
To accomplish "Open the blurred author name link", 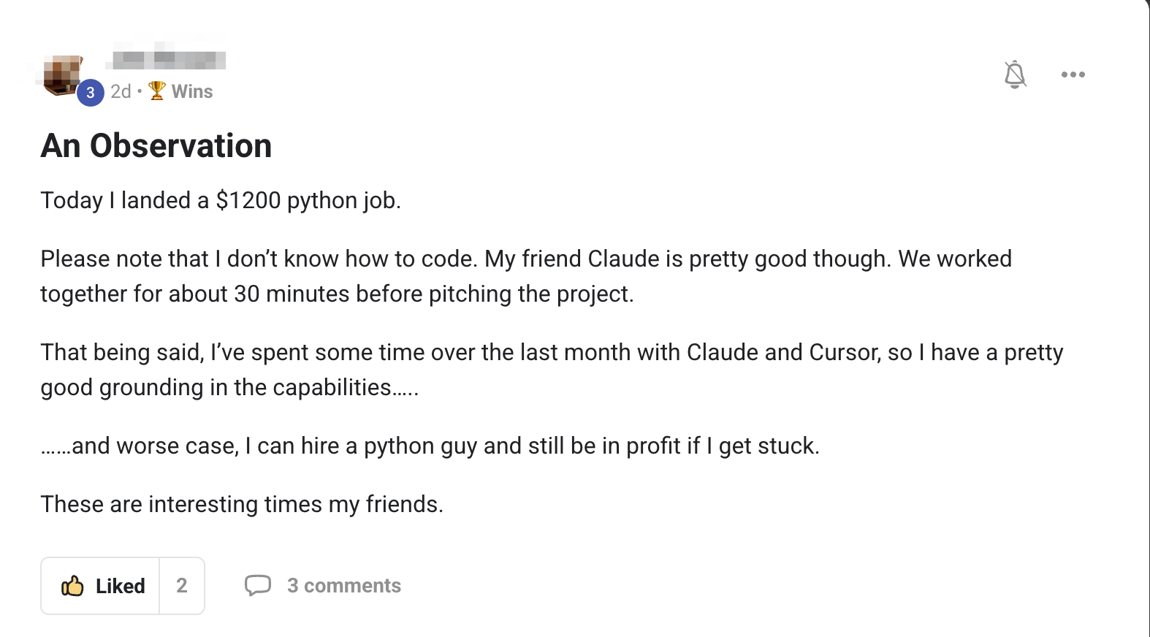I will pyautogui.click(x=169, y=58).
